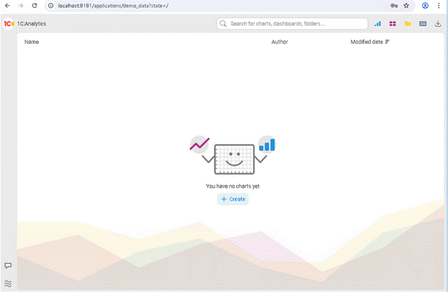View site information icon in address bar
The height and width of the screenshot is (293, 448).
pyautogui.click(x=51, y=6)
